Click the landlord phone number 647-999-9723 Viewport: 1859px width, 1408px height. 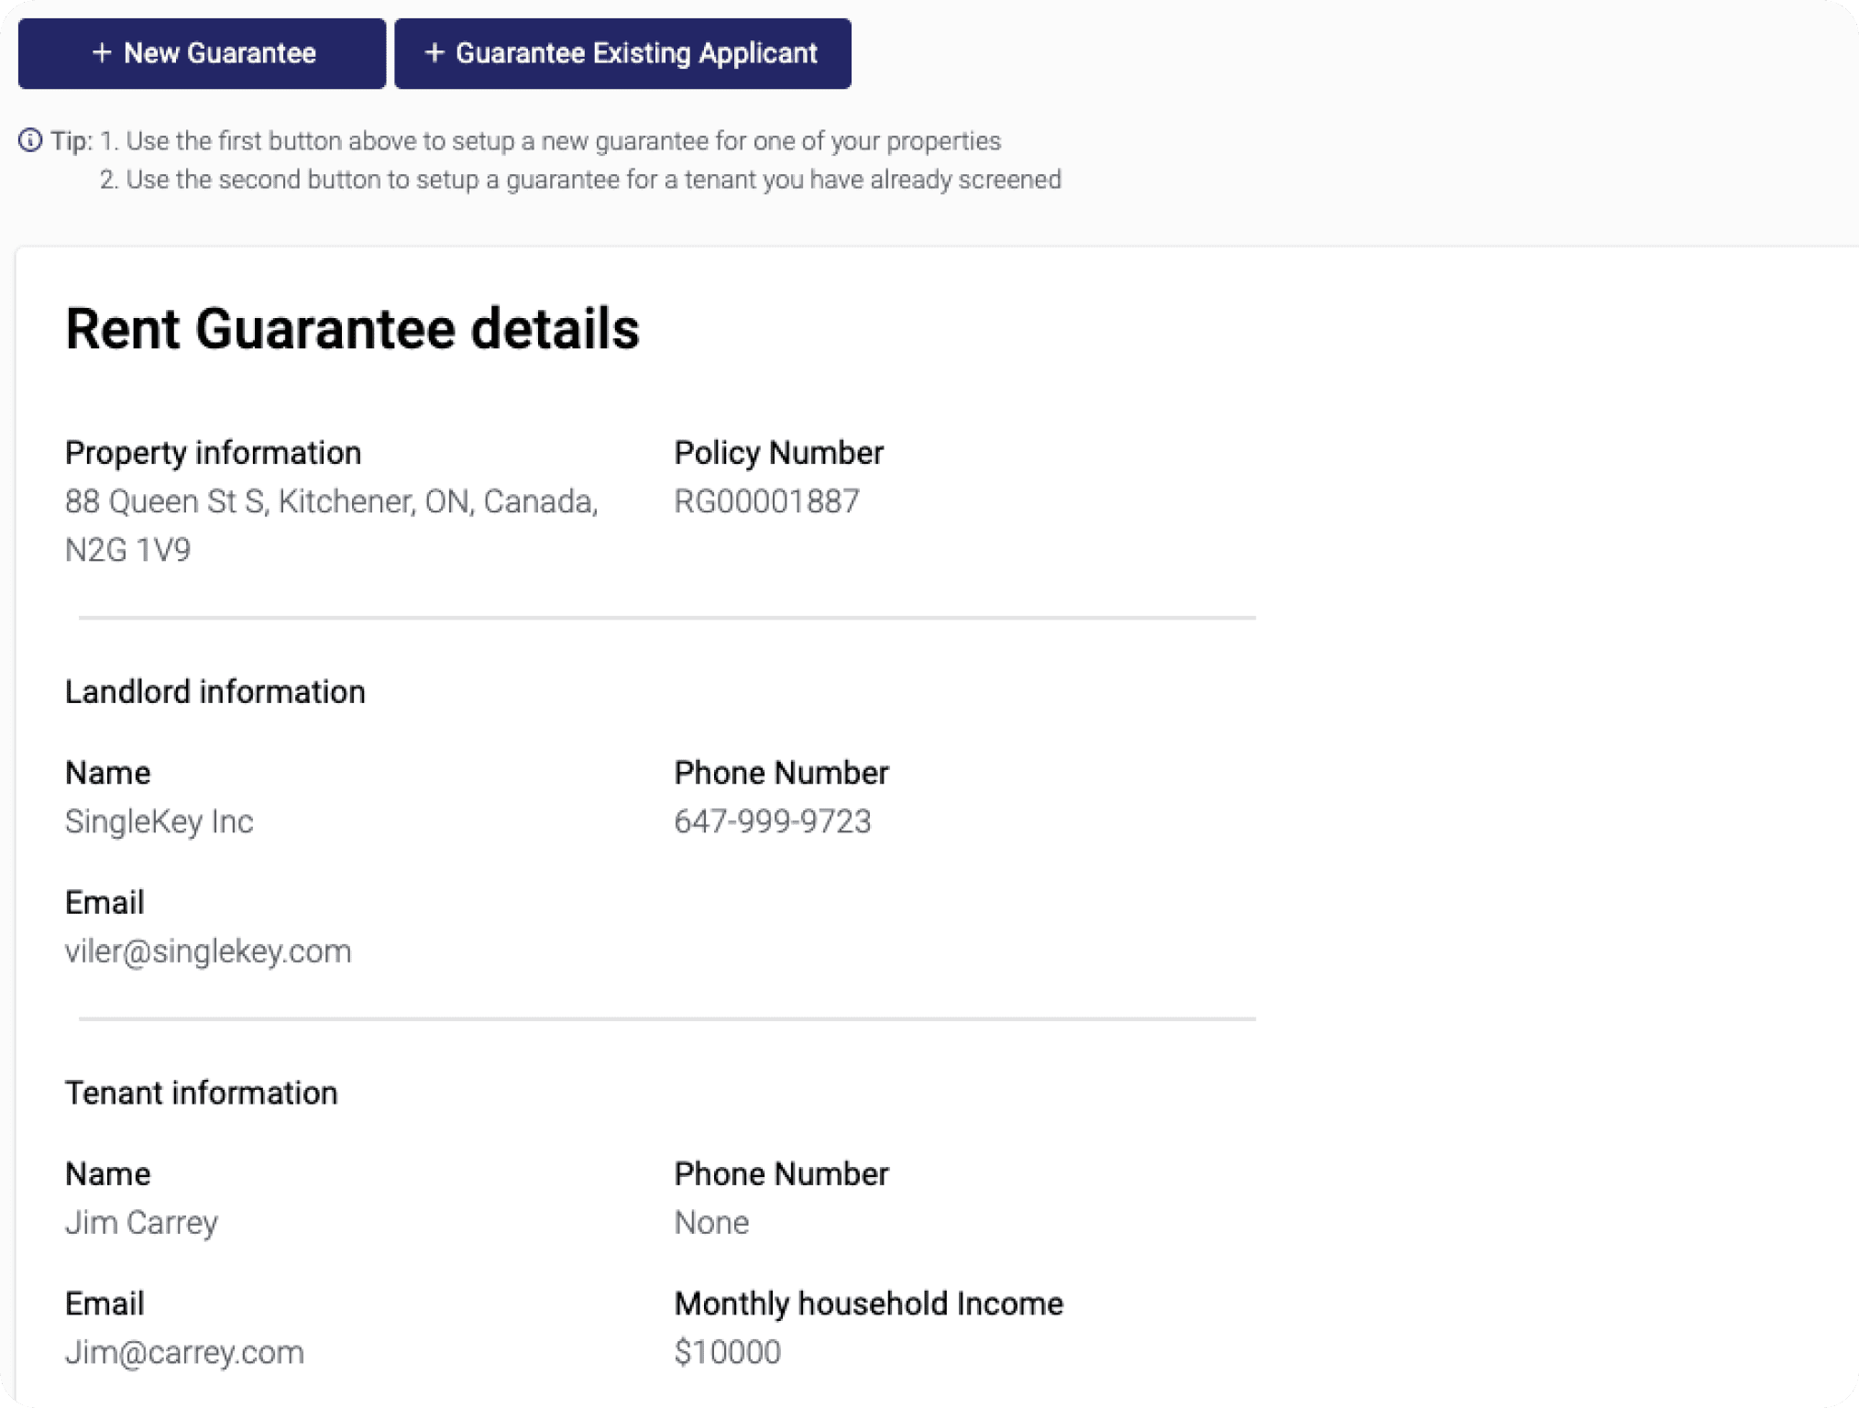tap(772, 821)
